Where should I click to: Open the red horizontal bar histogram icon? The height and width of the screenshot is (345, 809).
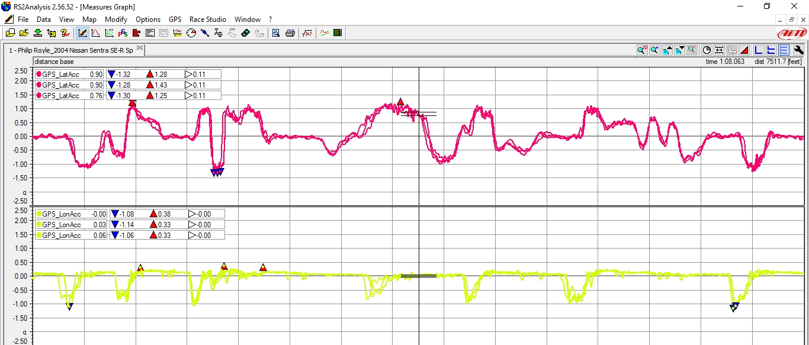coord(136,33)
